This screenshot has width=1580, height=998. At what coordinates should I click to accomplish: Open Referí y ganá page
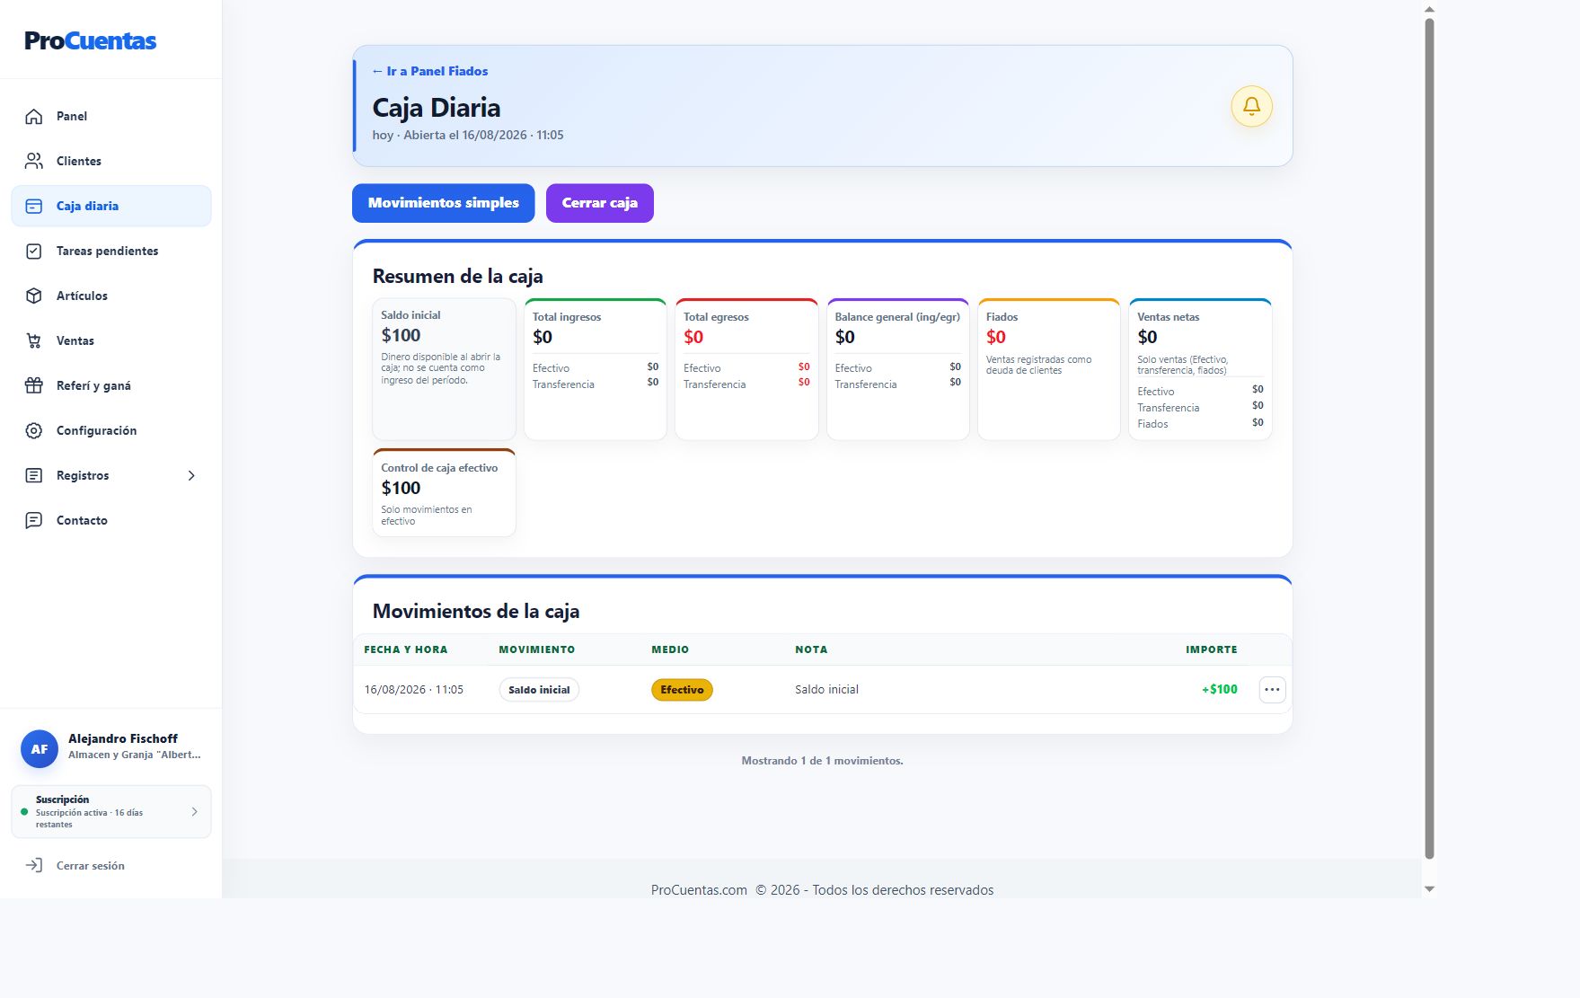click(x=111, y=385)
